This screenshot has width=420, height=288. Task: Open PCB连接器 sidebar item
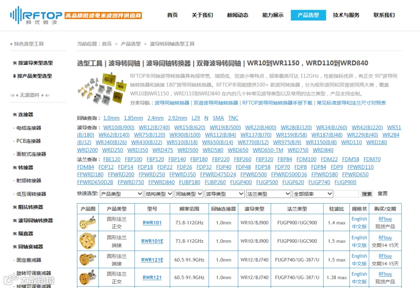coord(28,141)
